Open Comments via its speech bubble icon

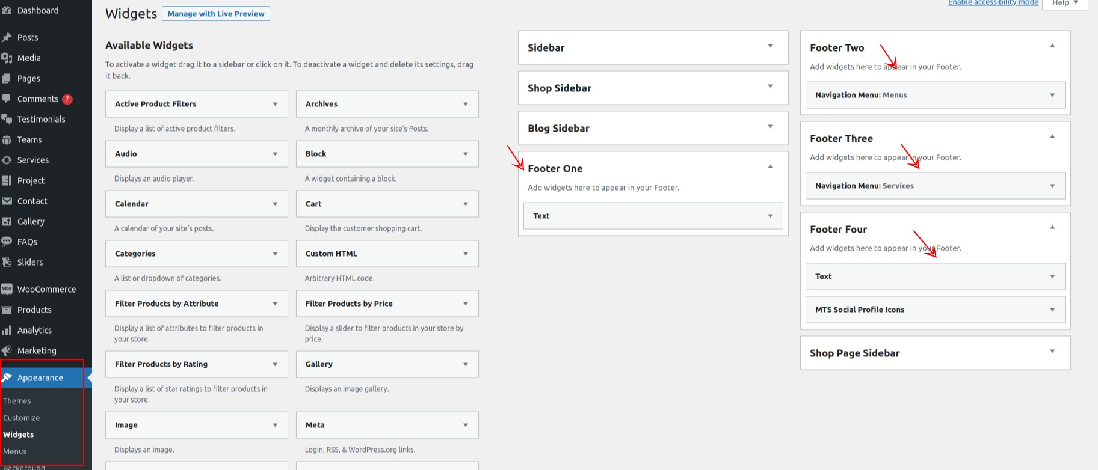[x=7, y=99]
